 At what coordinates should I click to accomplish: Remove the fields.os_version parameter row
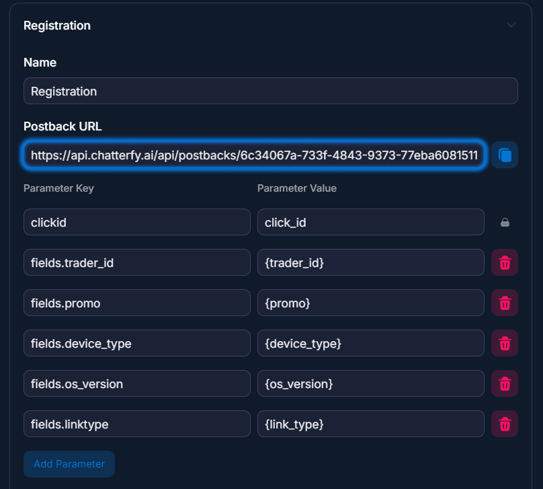coord(505,383)
